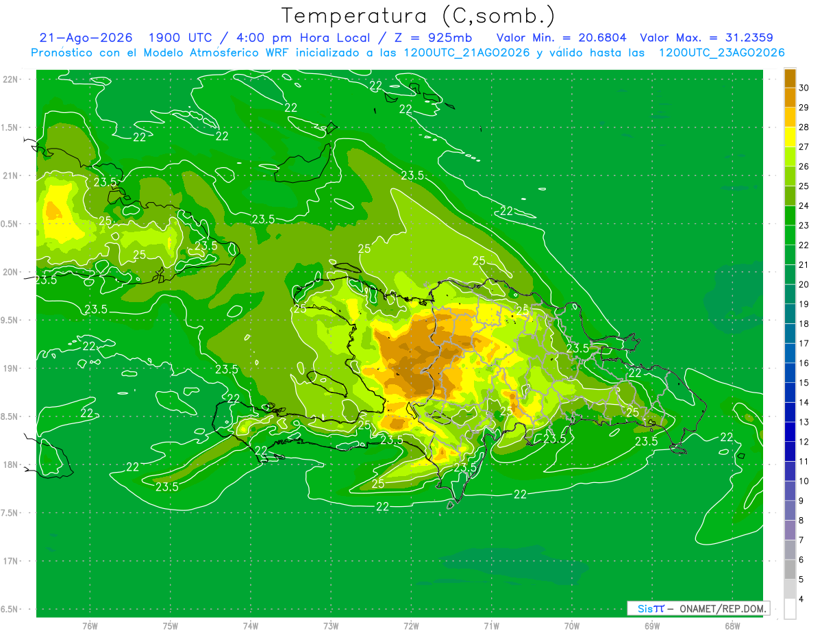Click the '19N' latitude axis label
The image size is (822, 635).
12,369
